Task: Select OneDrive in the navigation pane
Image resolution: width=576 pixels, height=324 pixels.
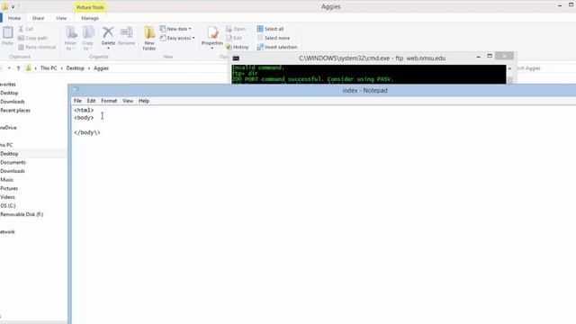Action: pyautogui.click(x=8, y=128)
